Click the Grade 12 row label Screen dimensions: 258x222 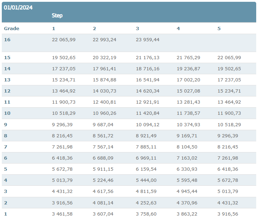pos(7,91)
